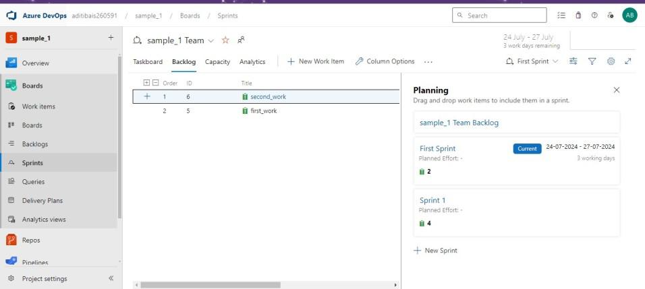Favorite sample_1 Team with the star

pyautogui.click(x=225, y=40)
